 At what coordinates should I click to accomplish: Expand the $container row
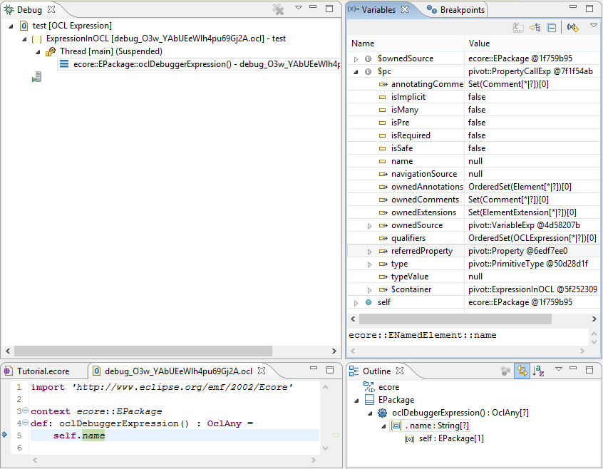[369, 290]
